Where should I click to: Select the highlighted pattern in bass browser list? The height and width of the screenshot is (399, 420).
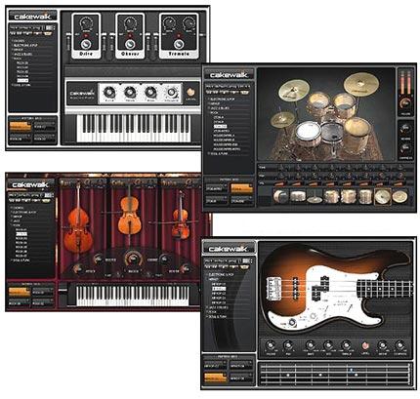click(x=219, y=289)
